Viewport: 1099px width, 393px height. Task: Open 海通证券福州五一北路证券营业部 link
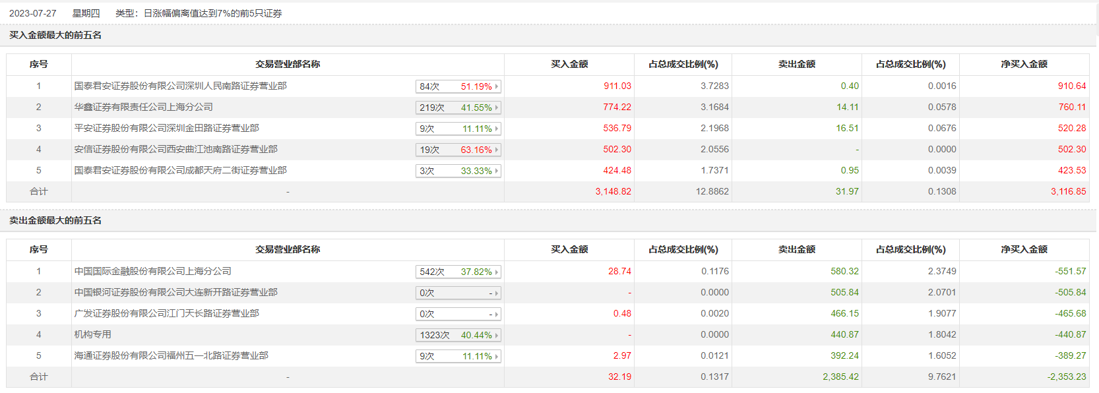click(x=171, y=355)
